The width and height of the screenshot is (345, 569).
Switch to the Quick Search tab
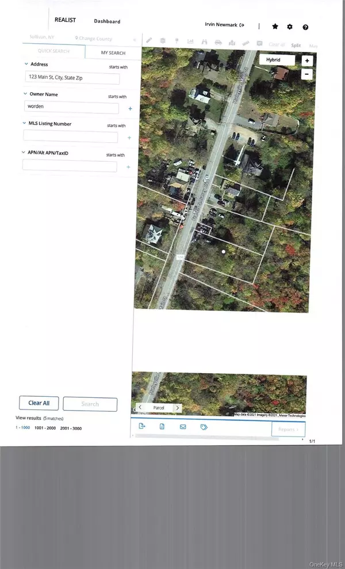pos(53,51)
